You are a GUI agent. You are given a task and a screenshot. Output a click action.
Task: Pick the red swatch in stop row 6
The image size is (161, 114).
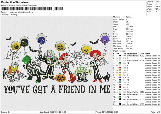tap(120, 68)
